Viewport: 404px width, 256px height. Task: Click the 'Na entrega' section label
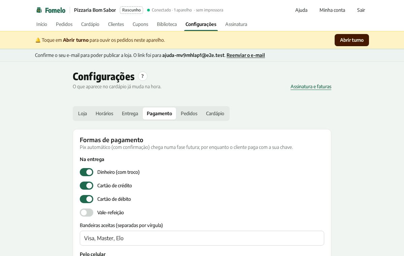pyautogui.click(x=92, y=159)
